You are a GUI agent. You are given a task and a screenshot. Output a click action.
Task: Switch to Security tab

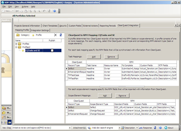[63, 26]
